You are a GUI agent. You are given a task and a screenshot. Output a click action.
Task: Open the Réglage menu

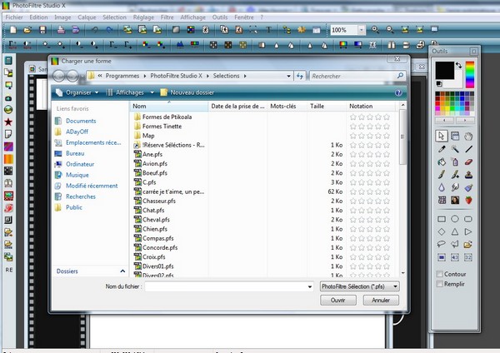coord(143,17)
